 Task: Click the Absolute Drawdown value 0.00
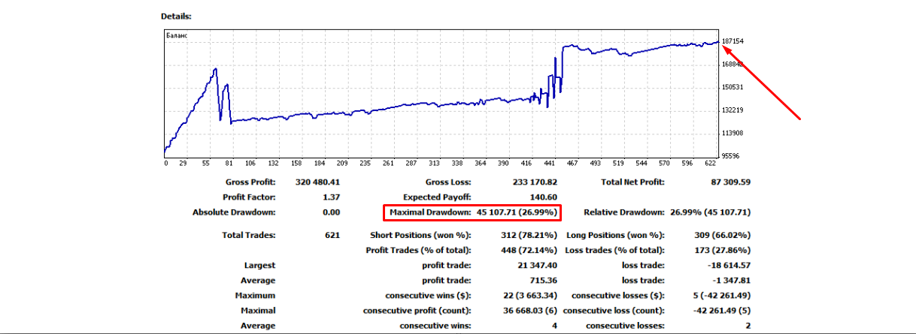pos(331,212)
